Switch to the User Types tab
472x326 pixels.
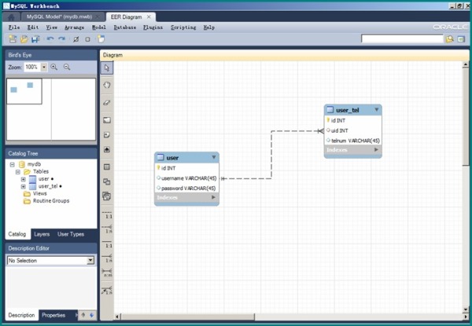pyautogui.click(x=71, y=234)
